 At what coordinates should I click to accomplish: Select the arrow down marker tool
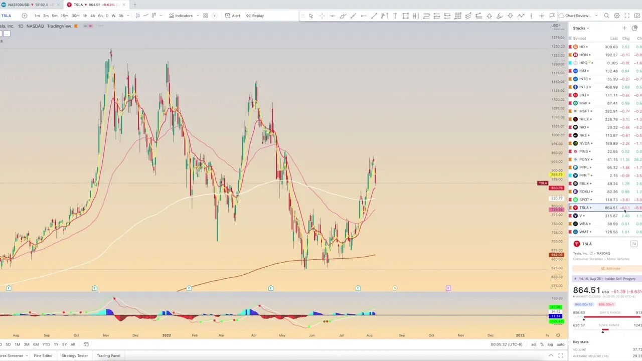pos(510,16)
